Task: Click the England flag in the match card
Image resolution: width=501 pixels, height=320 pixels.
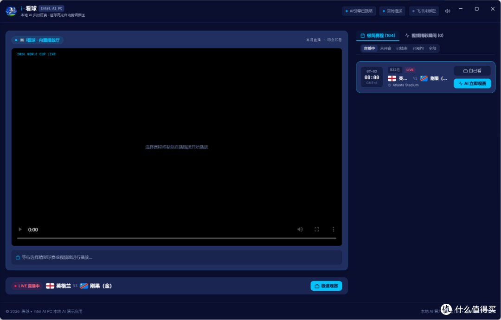Action: click(x=392, y=78)
